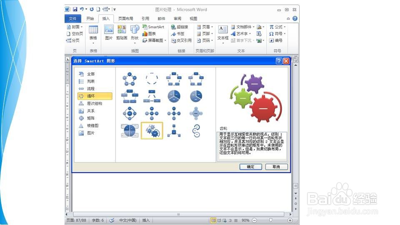
Task: Open 剪贴画 clip art icon
Action: pyautogui.click(x=122, y=33)
